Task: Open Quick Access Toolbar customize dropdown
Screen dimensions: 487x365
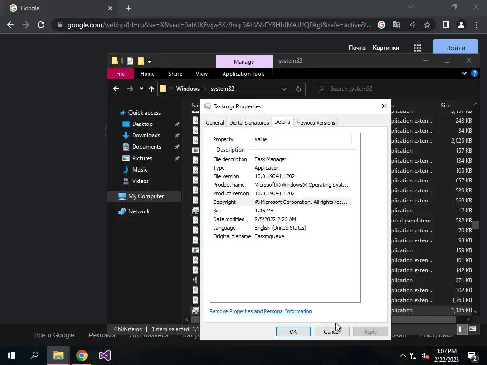Action: point(149,61)
